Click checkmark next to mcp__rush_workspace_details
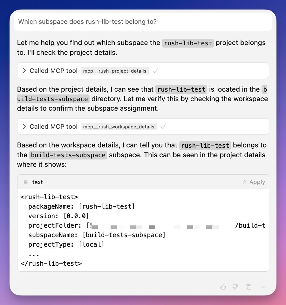 point(163,127)
